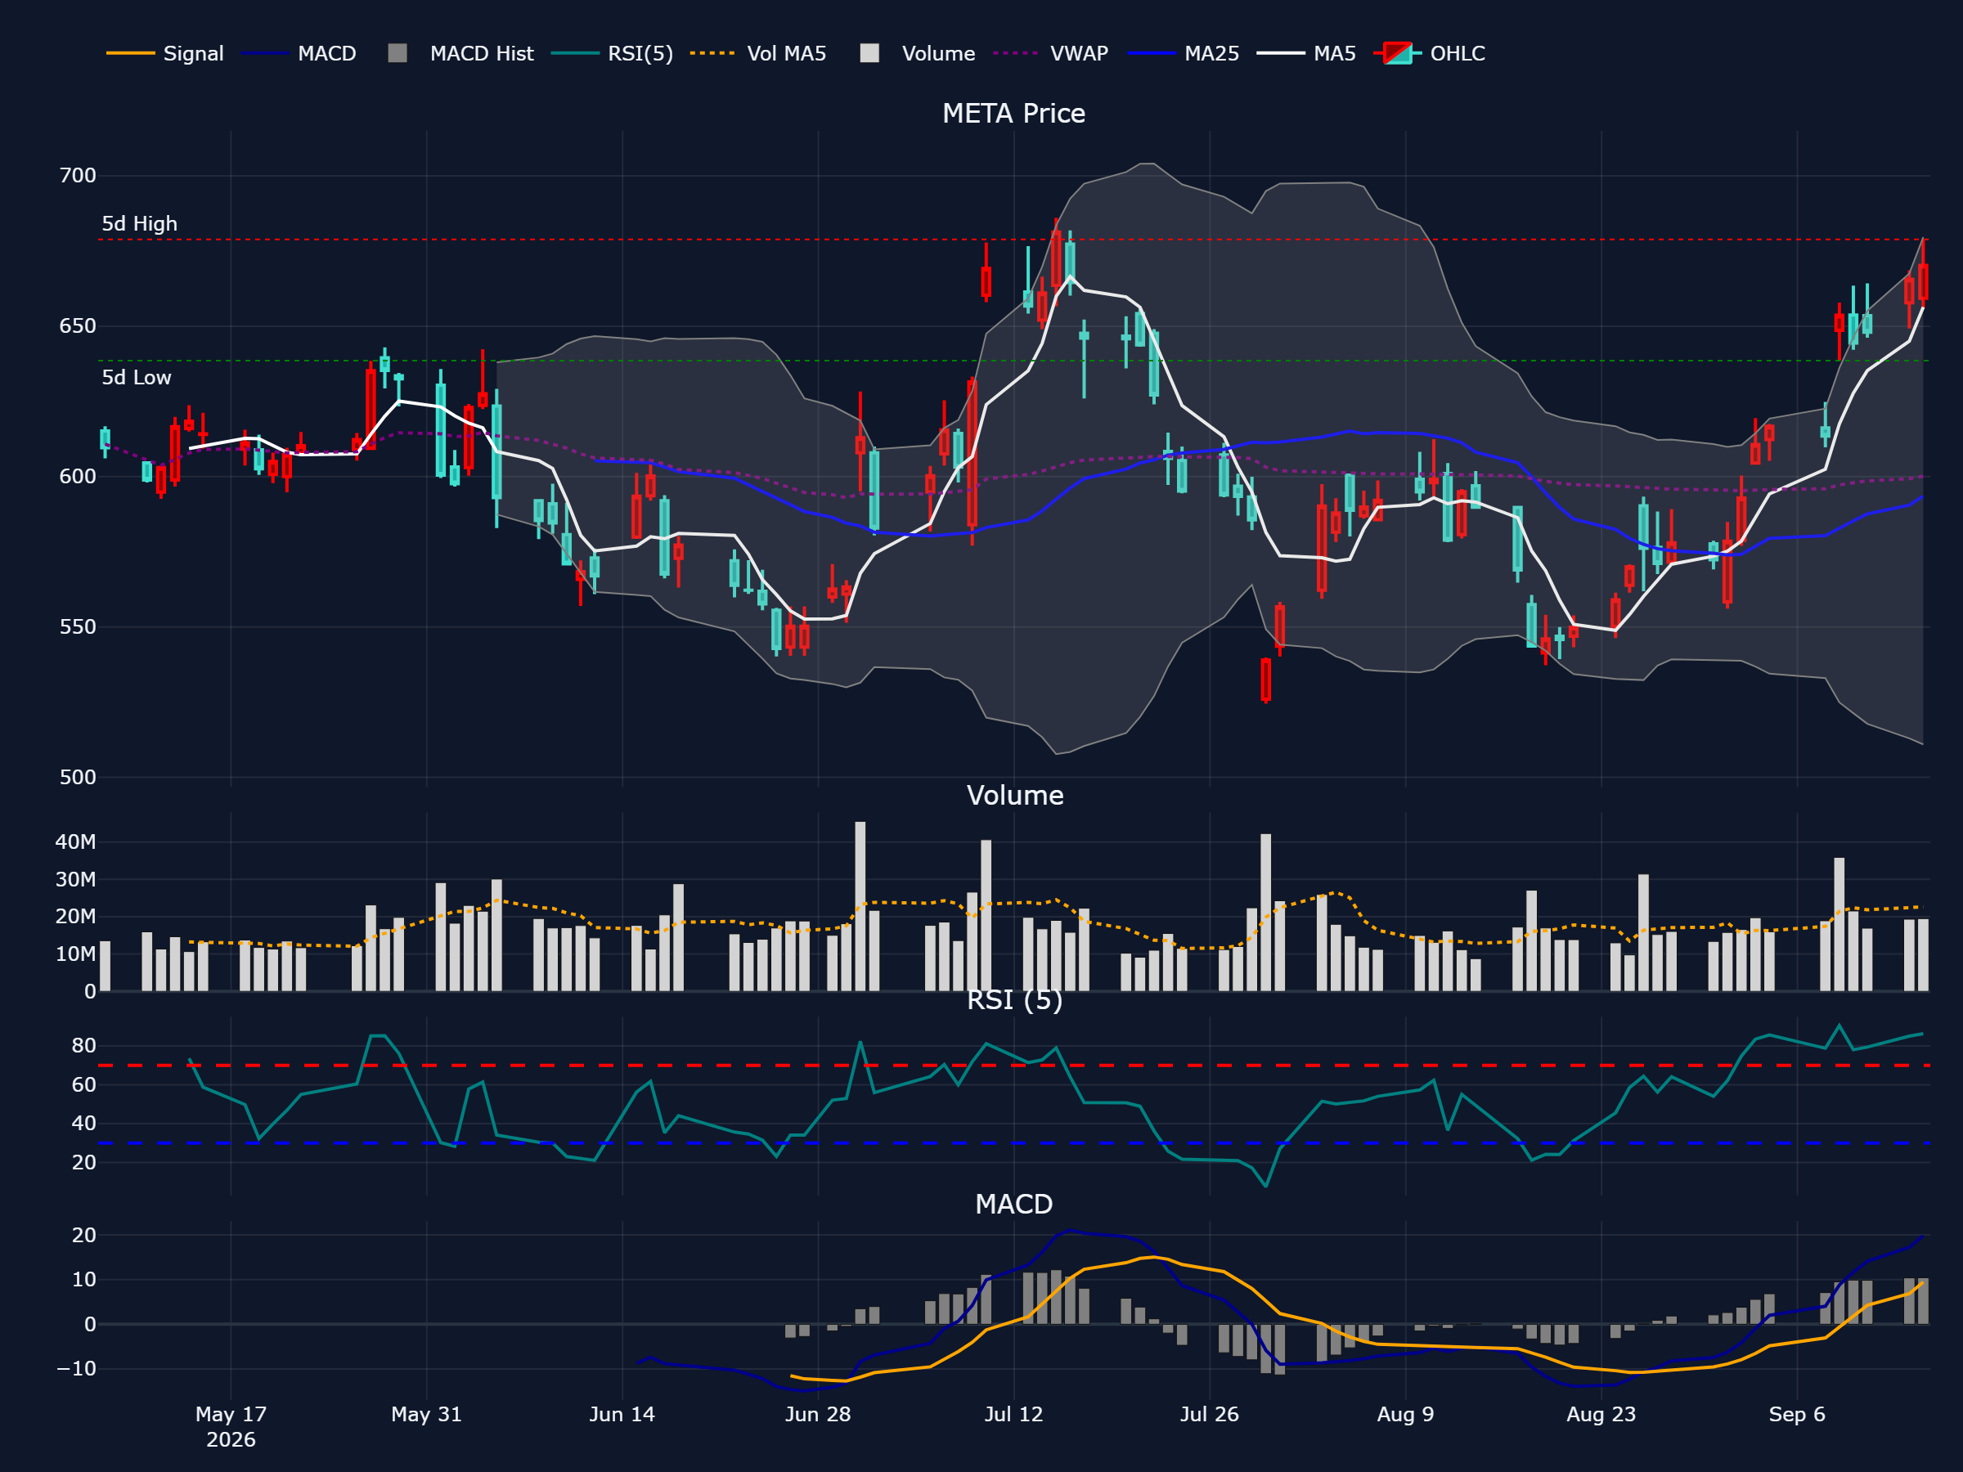Click the Jun 14 date tick

pos(622,1414)
